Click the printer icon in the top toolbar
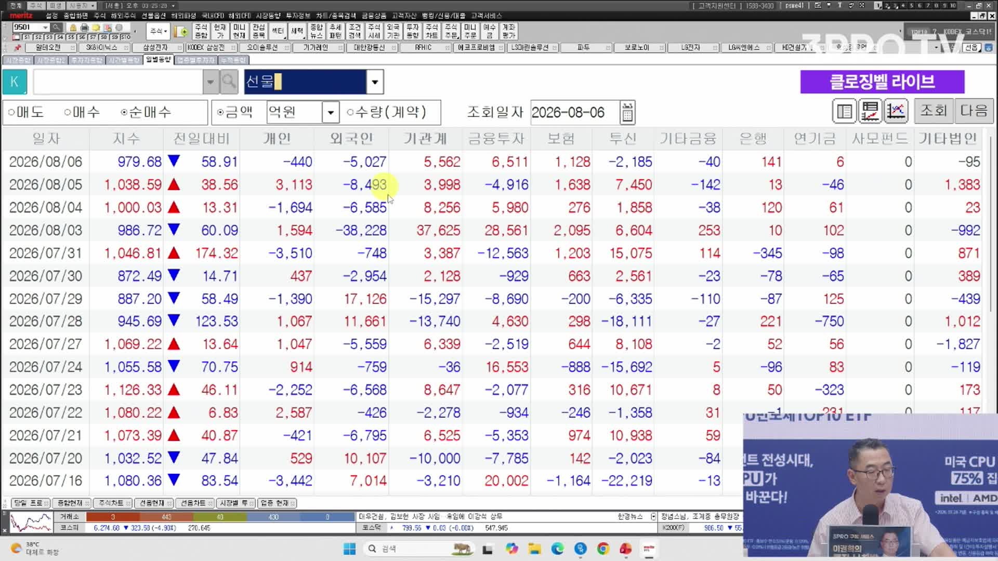998x561 pixels. point(84,28)
